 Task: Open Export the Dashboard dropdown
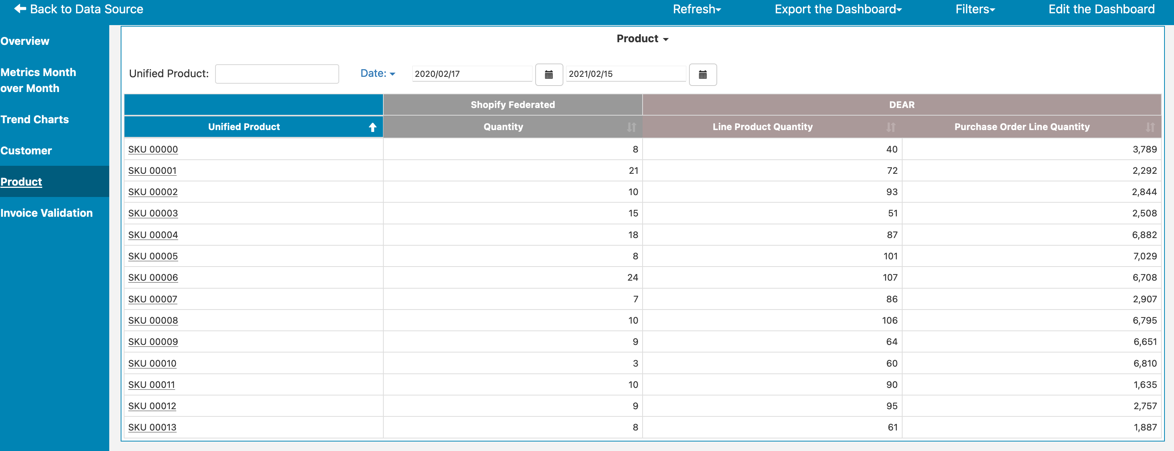(837, 9)
